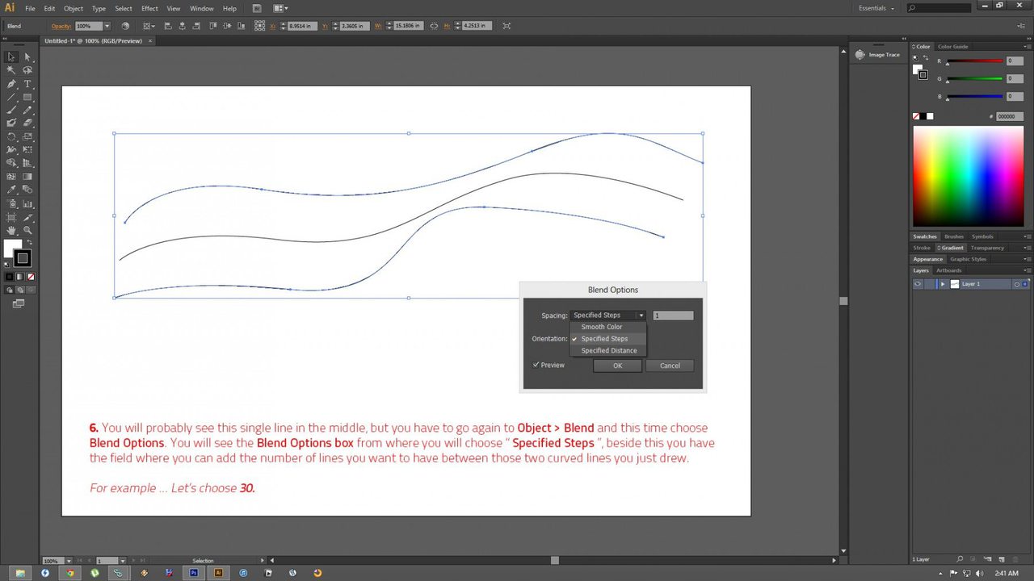Select the Column Graph tool
The height and width of the screenshot is (581, 1034).
click(x=27, y=204)
